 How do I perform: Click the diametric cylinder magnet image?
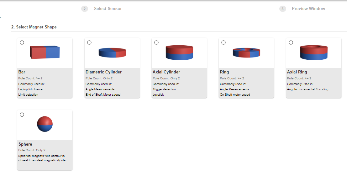112,53
